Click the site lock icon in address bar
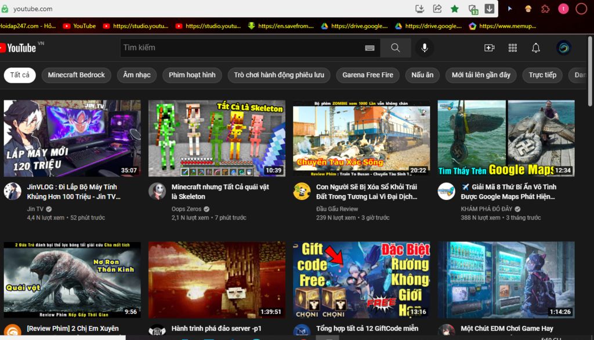Screen dimensions: 594x340 click(5, 9)
